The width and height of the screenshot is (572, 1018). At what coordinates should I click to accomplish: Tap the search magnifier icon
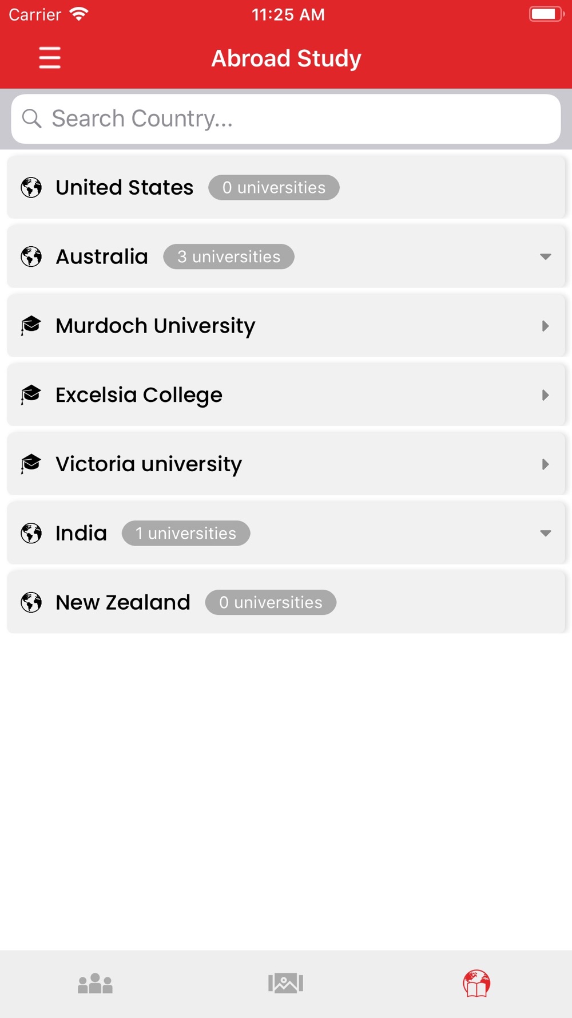[x=31, y=119]
